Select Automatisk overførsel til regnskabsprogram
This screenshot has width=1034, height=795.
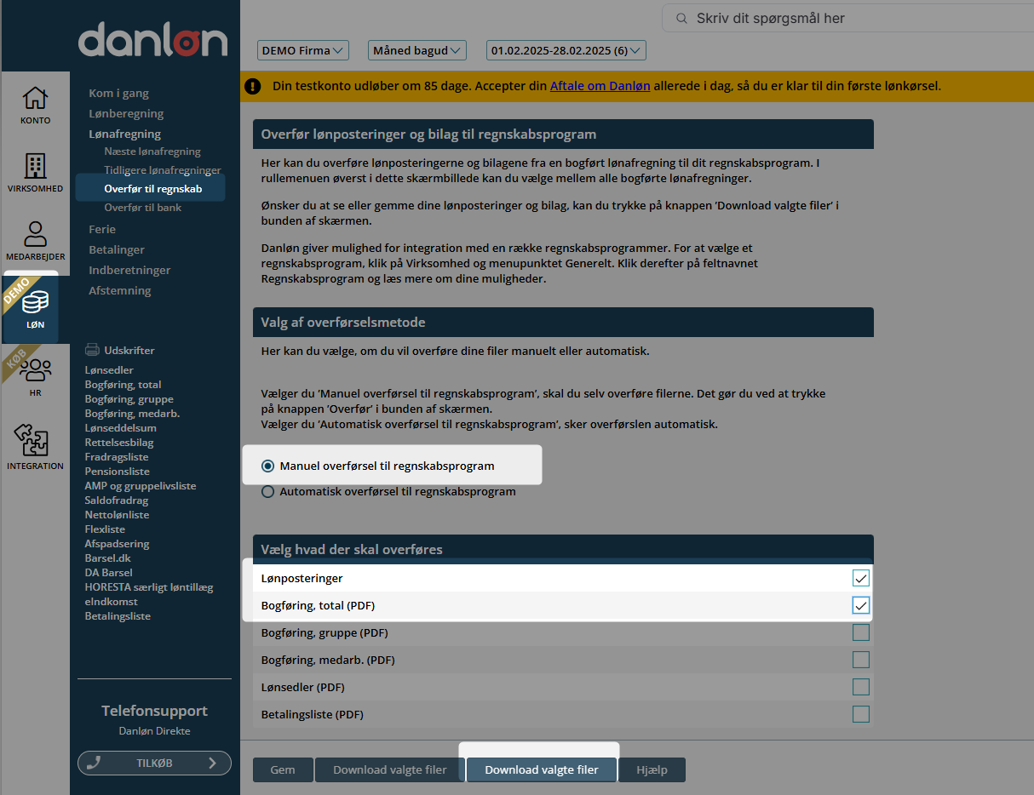(x=268, y=492)
